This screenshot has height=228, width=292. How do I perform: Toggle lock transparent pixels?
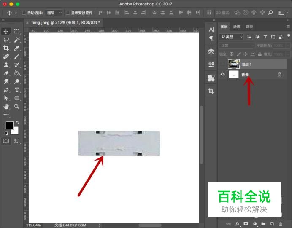[x=231, y=54]
